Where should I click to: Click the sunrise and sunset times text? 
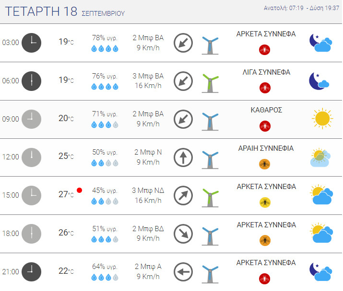click(301, 8)
